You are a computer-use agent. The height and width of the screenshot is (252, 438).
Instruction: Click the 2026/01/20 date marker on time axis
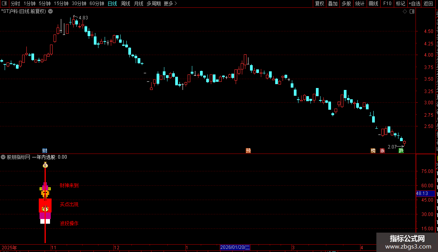pos(235,247)
